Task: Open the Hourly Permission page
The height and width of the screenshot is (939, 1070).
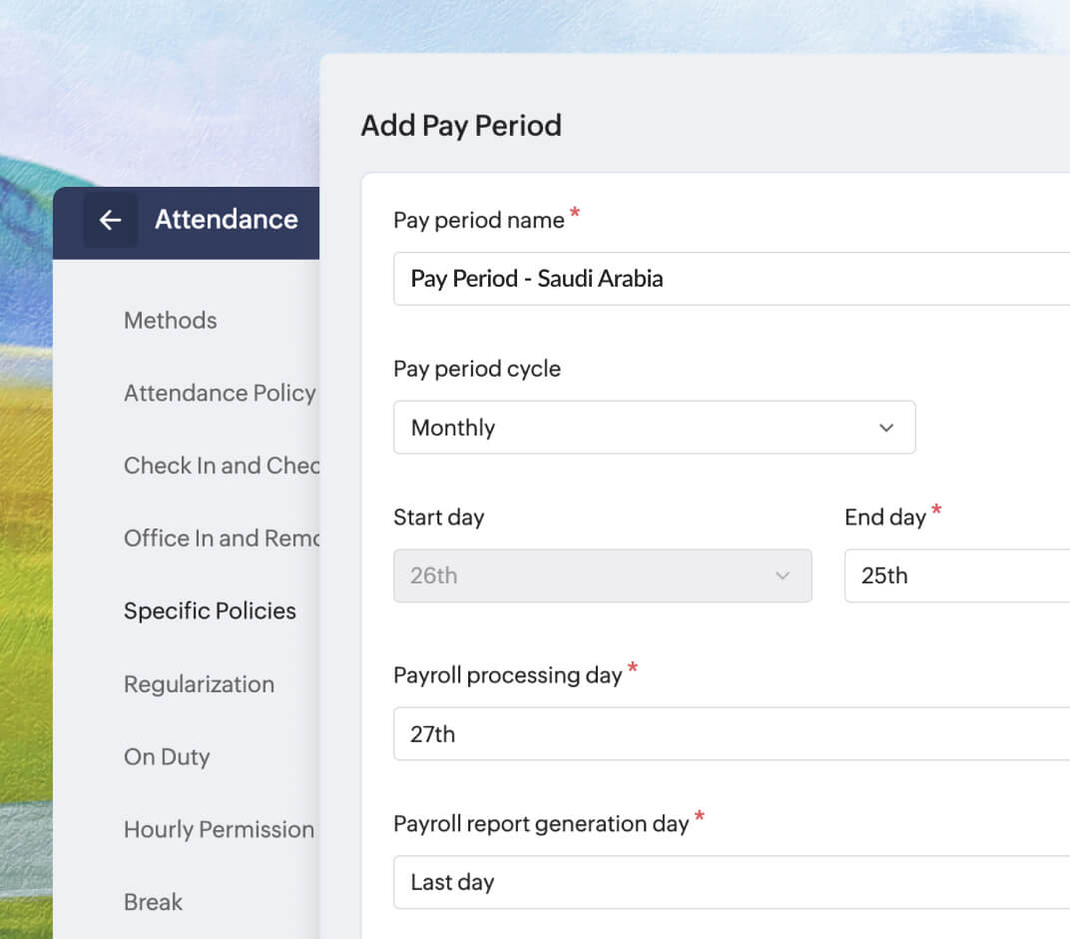Action: [219, 829]
